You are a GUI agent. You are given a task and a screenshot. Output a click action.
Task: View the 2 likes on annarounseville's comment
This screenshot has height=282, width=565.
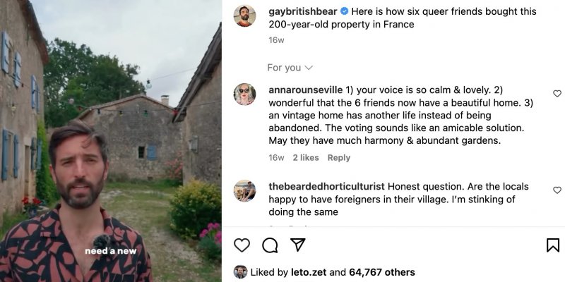pyautogui.click(x=306, y=158)
